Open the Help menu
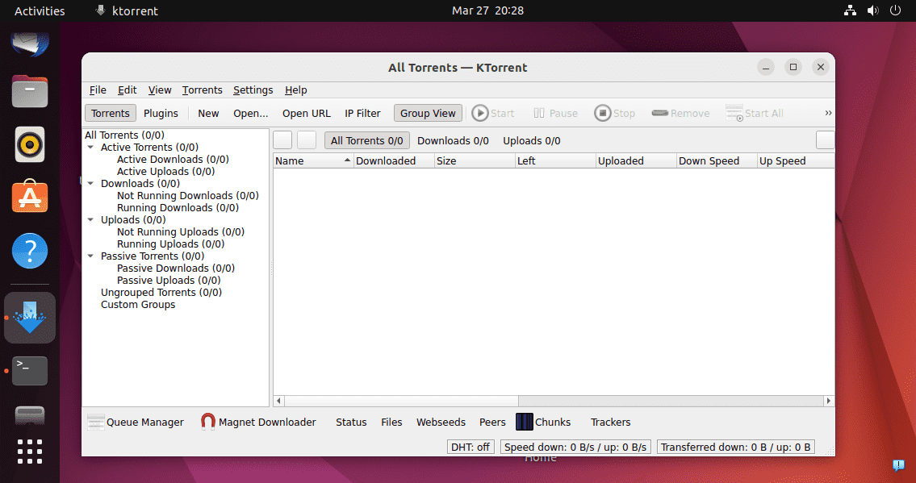916x483 pixels. click(x=295, y=90)
